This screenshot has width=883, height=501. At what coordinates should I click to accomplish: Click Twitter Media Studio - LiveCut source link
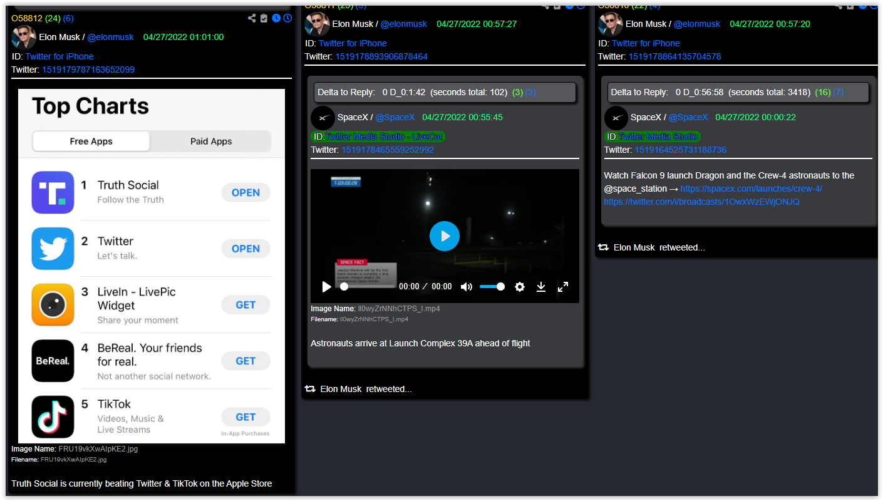tap(385, 137)
